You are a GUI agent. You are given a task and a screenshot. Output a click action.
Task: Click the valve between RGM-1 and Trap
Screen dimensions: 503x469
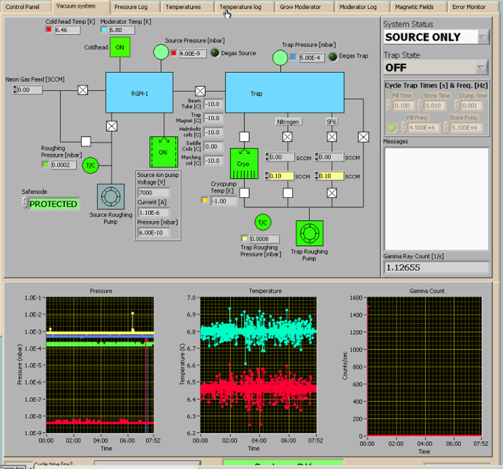(200, 91)
